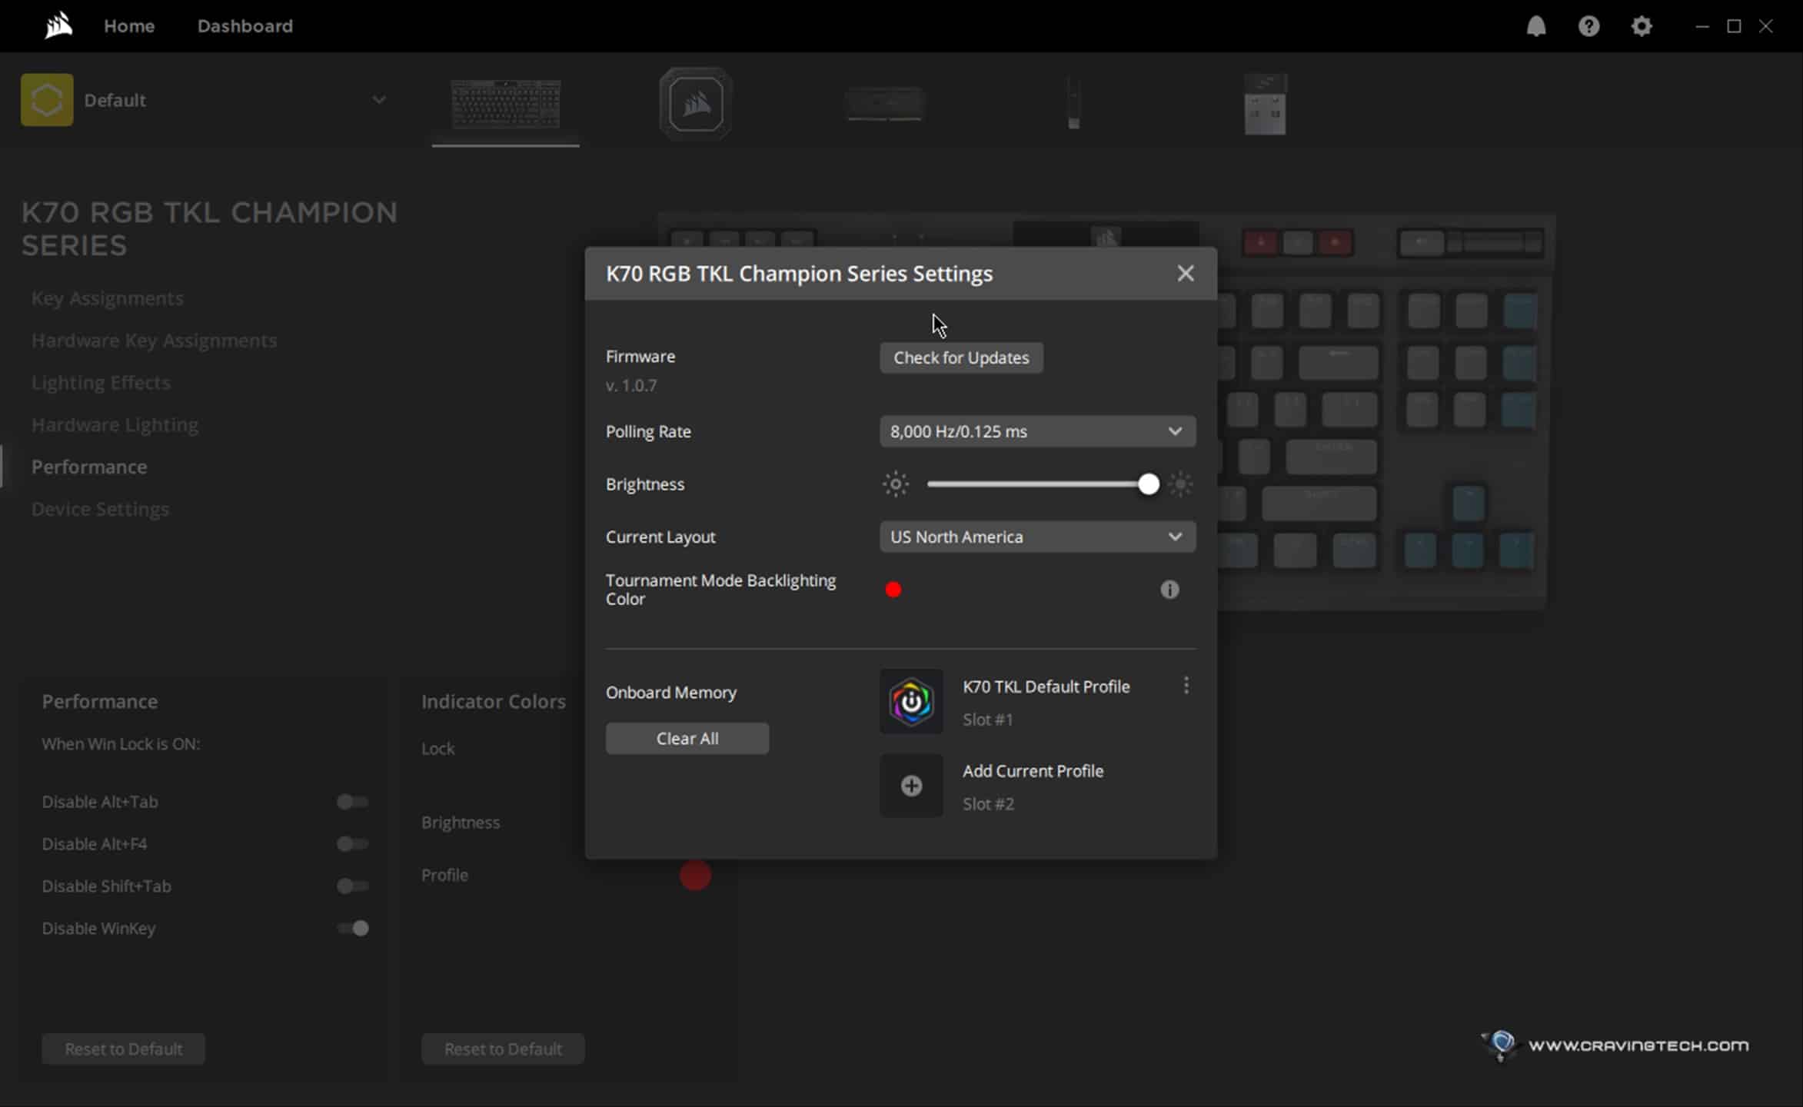Image resolution: width=1803 pixels, height=1107 pixels.
Task: Click Performance Reset to Default button
Action: pos(124,1049)
